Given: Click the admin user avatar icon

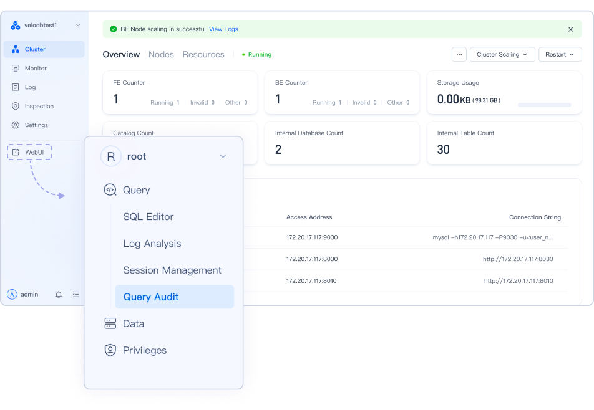Looking at the screenshot, I should point(12,295).
